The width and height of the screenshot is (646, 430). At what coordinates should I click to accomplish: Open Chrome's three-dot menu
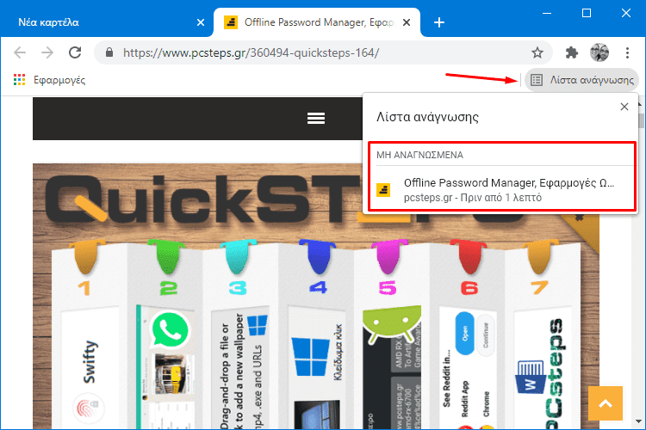(x=627, y=52)
